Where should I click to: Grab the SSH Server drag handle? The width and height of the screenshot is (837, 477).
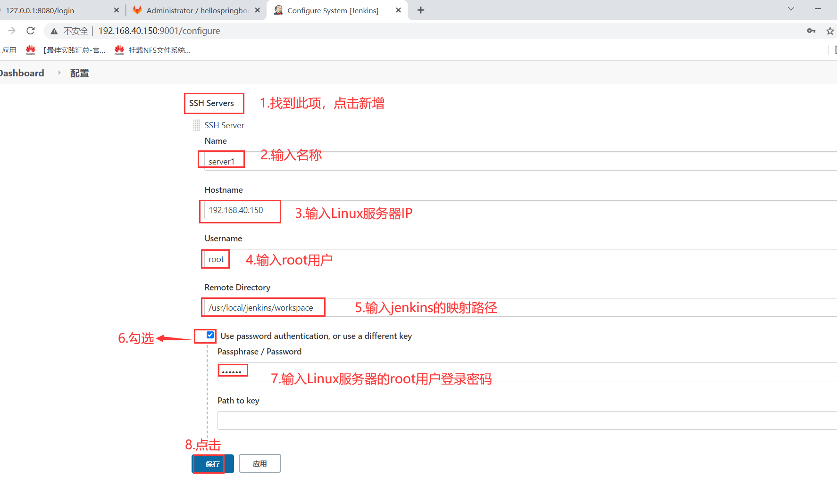pos(196,125)
